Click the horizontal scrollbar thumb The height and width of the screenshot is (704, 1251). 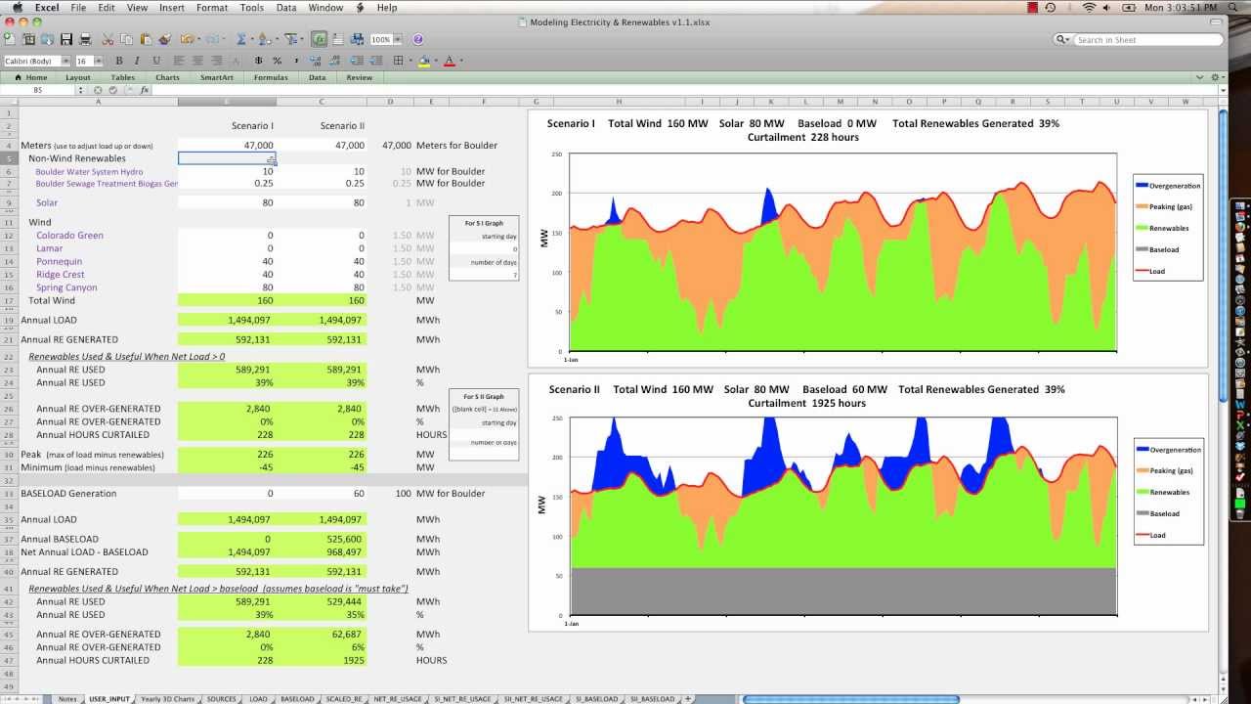850,699
